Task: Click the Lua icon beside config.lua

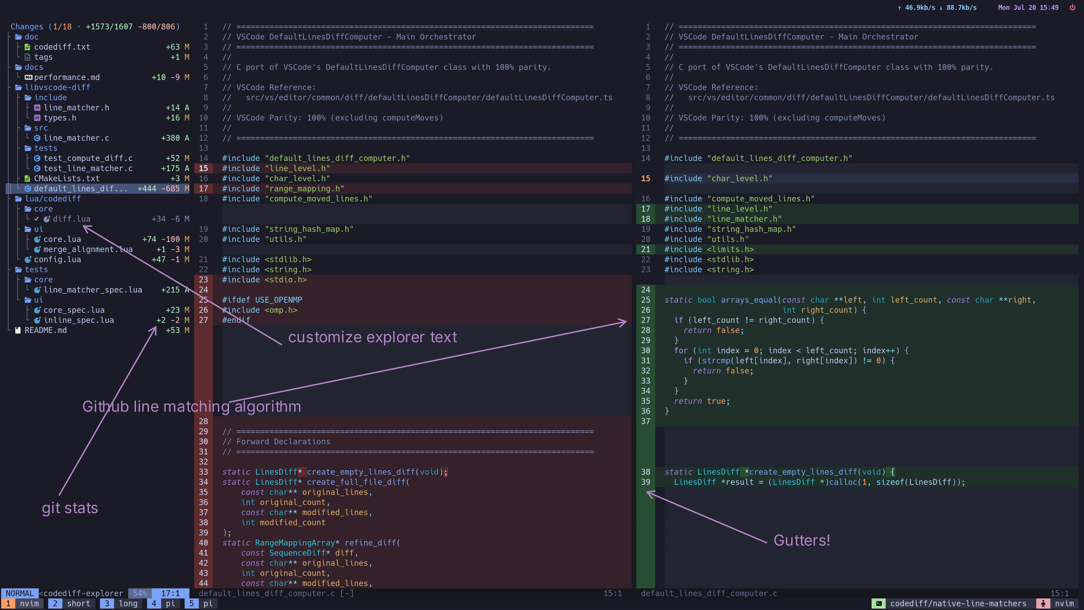Action: [x=28, y=259]
